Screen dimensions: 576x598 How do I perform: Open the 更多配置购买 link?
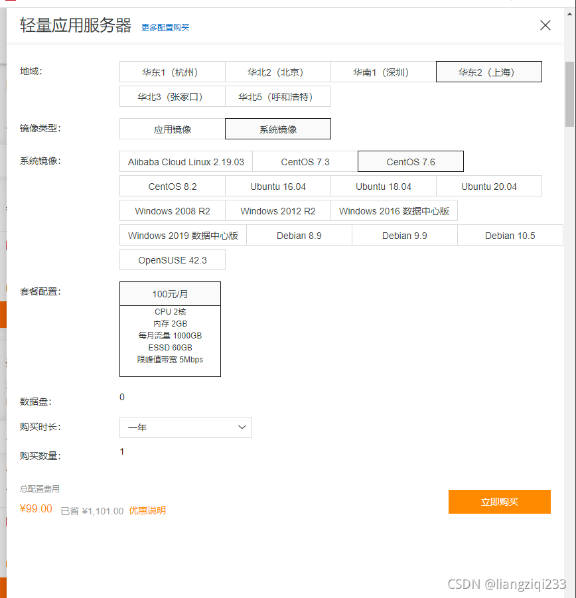165,27
